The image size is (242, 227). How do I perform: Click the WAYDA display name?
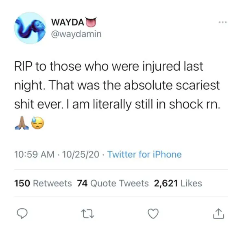click(x=68, y=22)
